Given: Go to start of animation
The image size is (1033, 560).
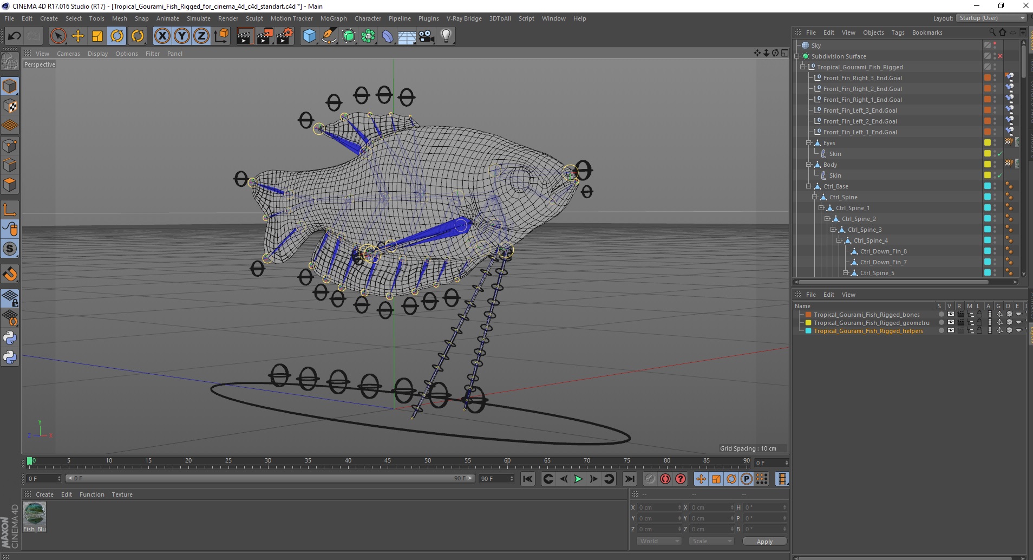Looking at the screenshot, I should point(528,479).
